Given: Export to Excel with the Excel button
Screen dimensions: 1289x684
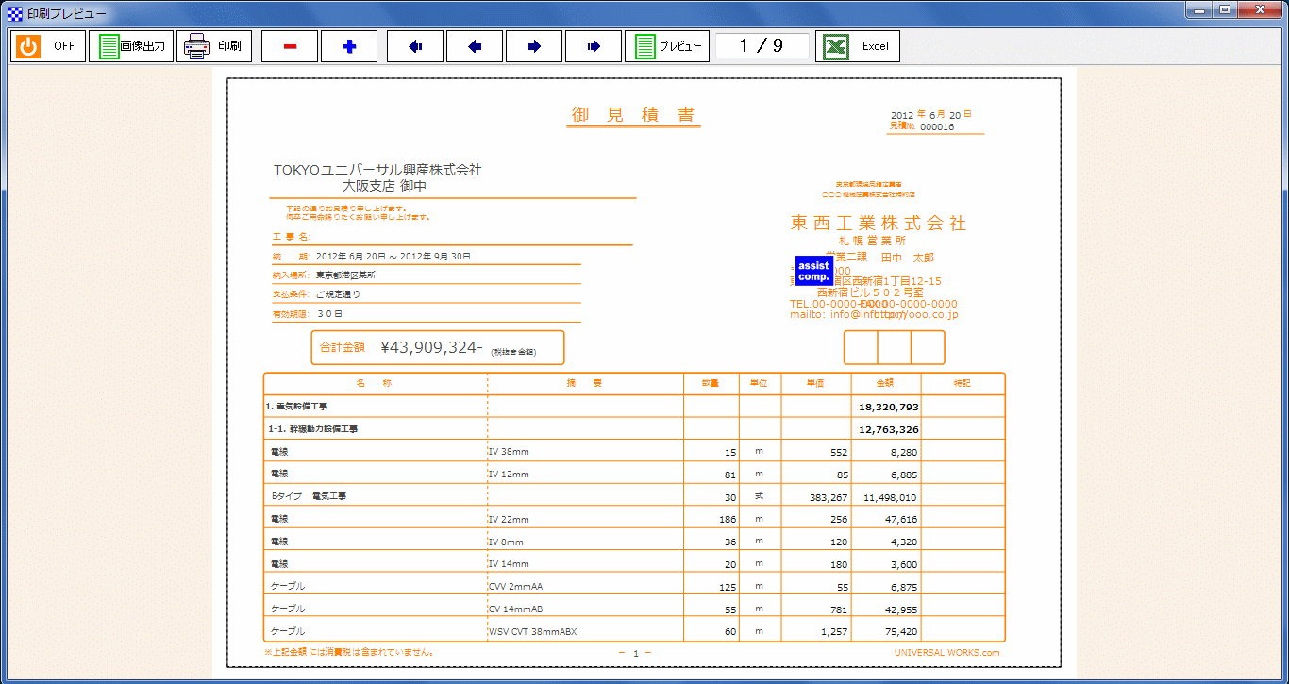Looking at the screenshot, I should click(857, 46).
